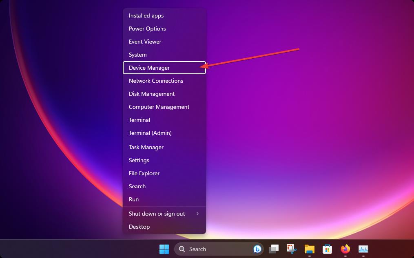Image resolution: width=414 pixels, height=258 pixels.
Task: Open Settings from the power user menu
Action: click(139, 160)
